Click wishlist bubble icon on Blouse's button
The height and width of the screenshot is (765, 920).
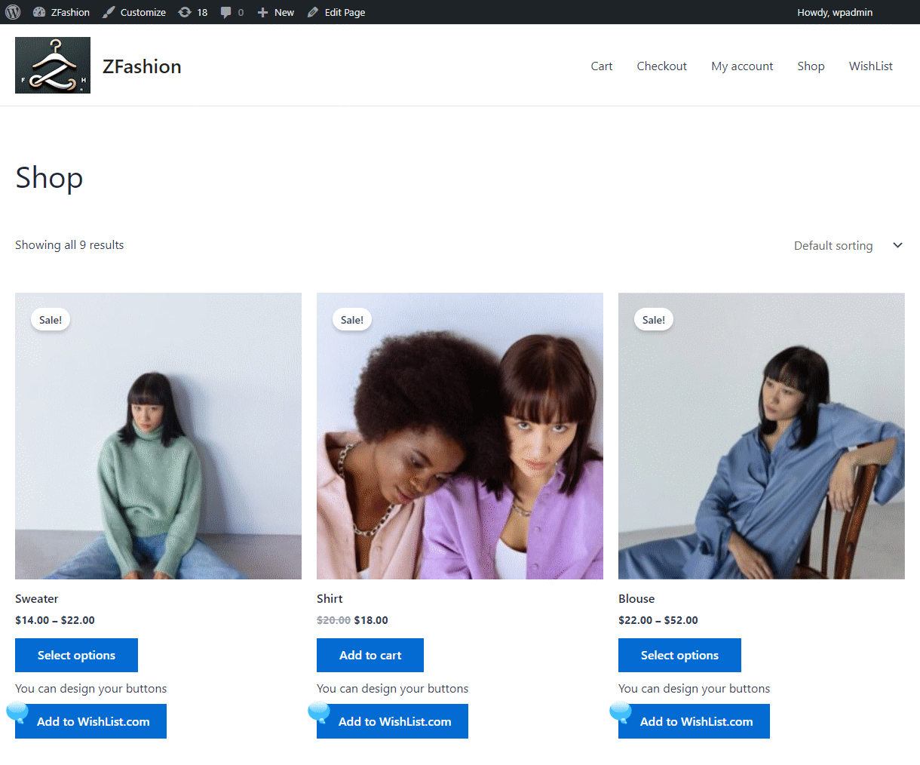pos(621,711)
